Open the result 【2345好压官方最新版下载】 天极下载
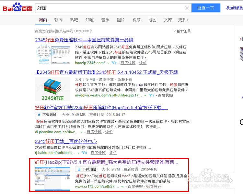The image size is (243, 194). coord(107,72)
